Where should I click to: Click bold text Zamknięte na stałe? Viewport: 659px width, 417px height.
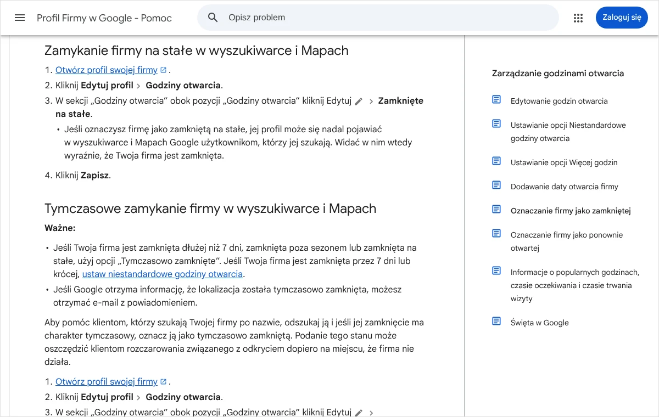click(239, 108)
